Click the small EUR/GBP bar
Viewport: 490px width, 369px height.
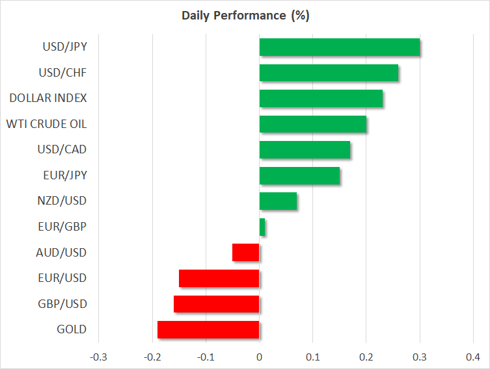(x=262, y=227)
